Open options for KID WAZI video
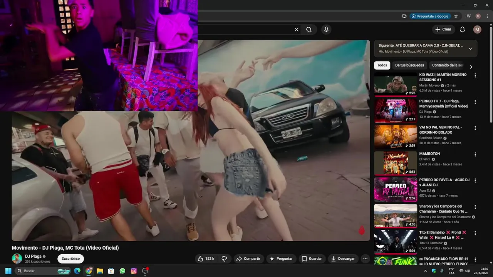 point(475,76)
